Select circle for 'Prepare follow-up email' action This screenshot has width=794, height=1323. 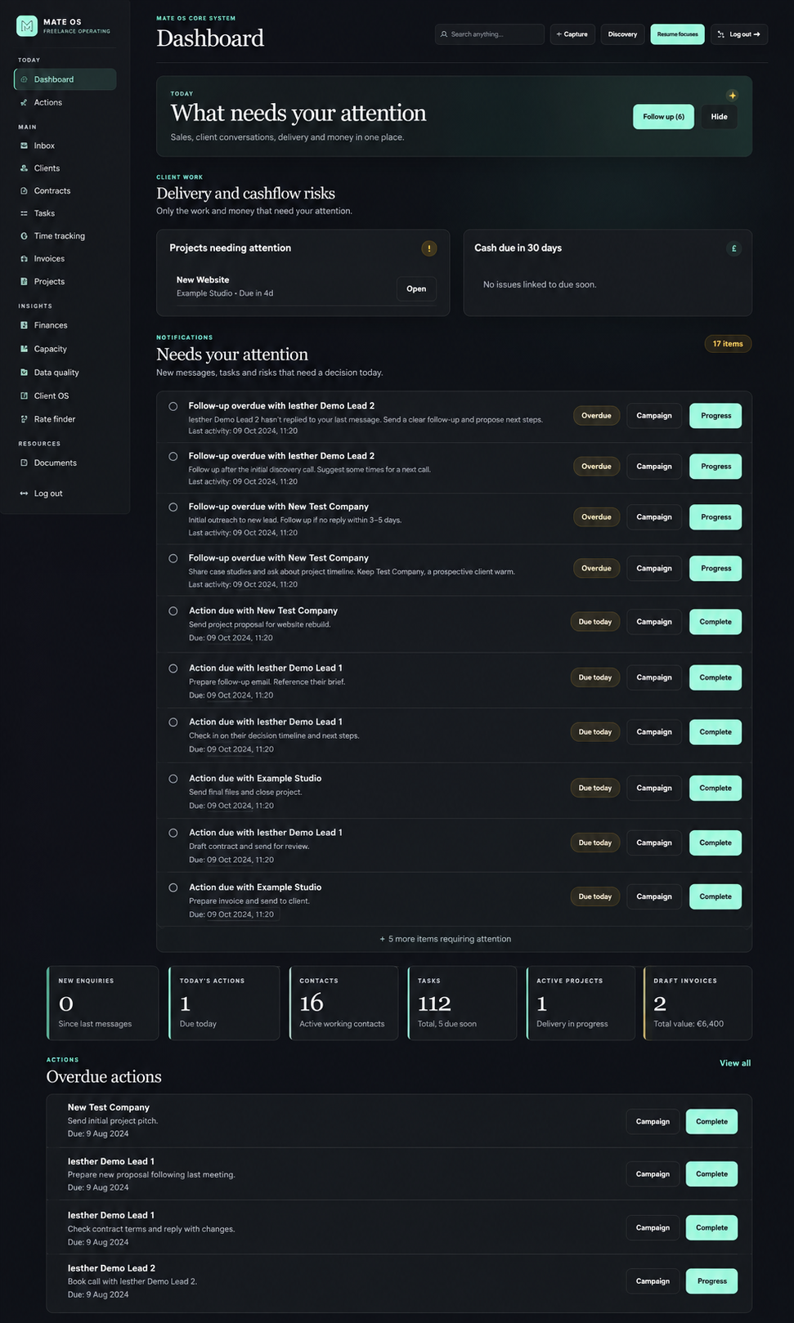point(173,668)
